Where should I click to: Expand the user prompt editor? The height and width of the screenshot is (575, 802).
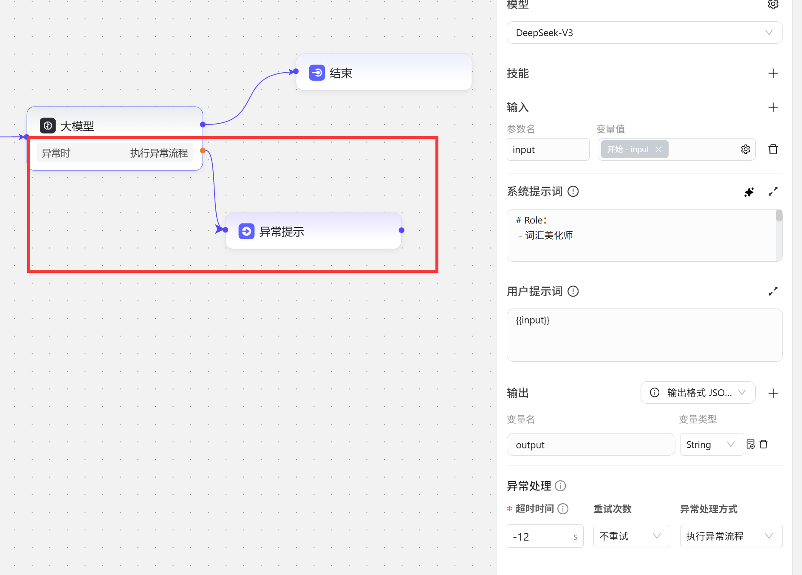pos(773,292)
